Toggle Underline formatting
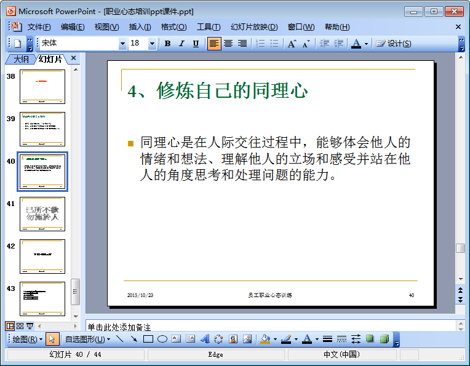470x366 pixels. click(196, 44)
